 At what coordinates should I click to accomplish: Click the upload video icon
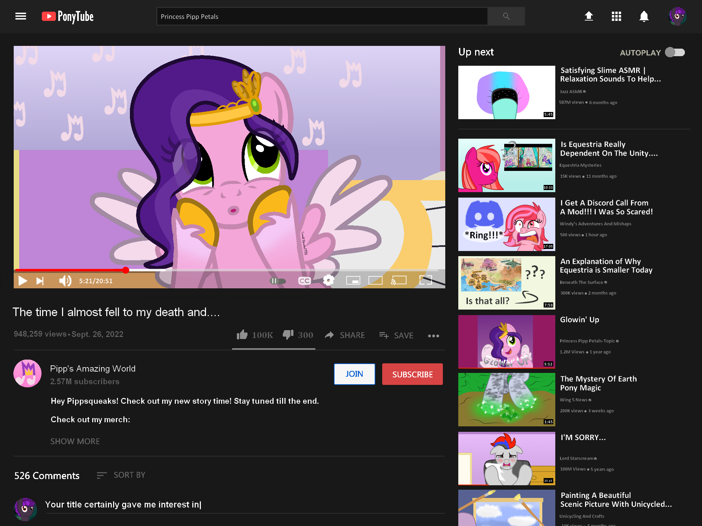tap(589, 16)
